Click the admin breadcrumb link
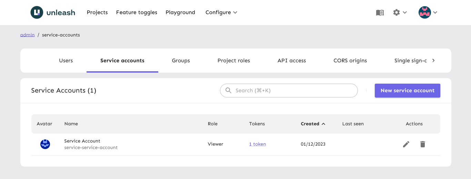The image size is (471, 179). pyautogui.click(x=27, y=35)
